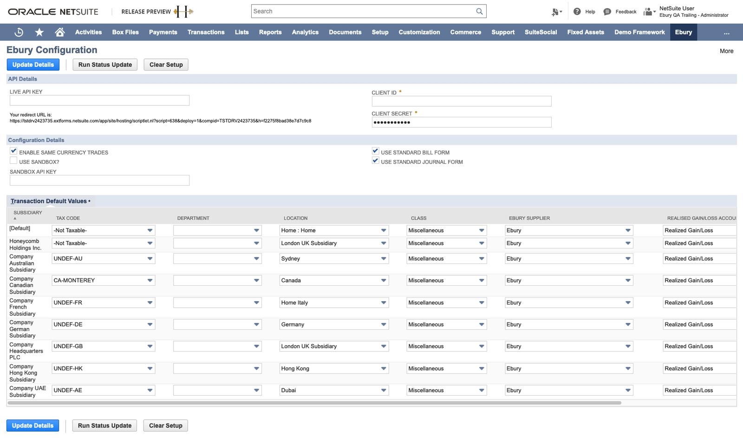Open the Fixed Assets menu
This screenshot has height=438, width=743.
click(586, 32)
